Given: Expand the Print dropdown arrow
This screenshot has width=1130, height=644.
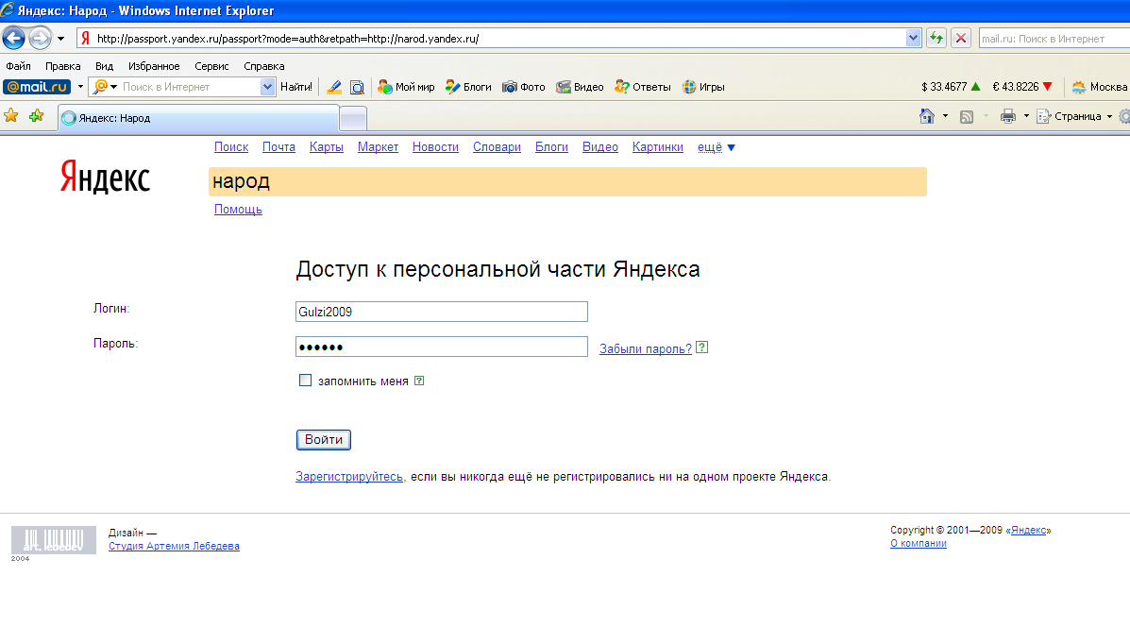Looking at the screenshot, I should (1026, 116).
